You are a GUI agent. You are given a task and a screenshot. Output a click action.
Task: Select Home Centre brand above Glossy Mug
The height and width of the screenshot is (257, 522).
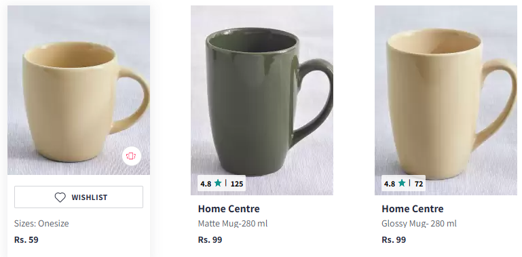click(x=413, y=209)
